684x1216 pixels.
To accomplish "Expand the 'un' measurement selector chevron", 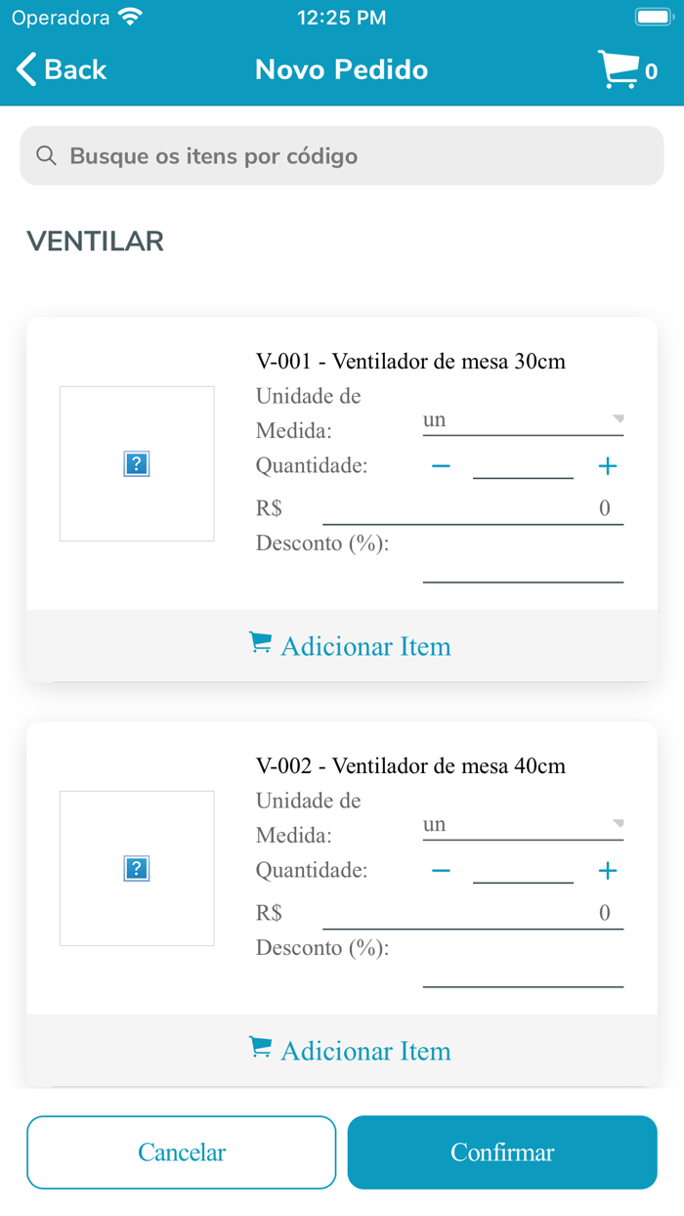I will pos(620,418).
